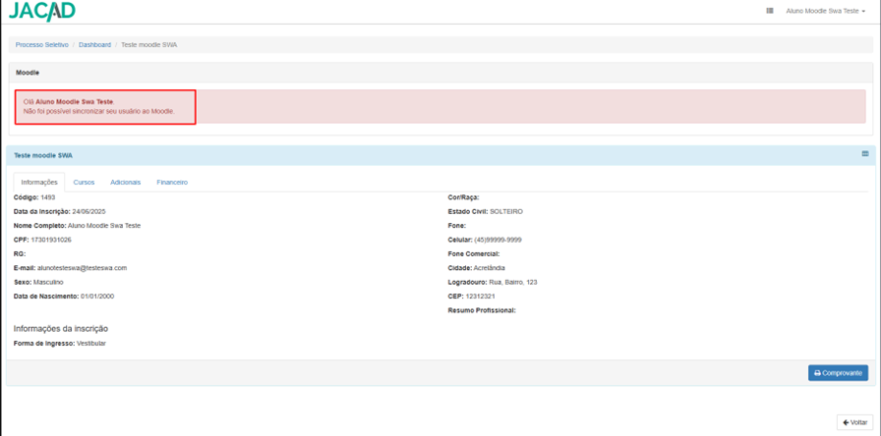Click the Celular (45)99999-9999 value

pyautogui.click(x=498, y=240)
